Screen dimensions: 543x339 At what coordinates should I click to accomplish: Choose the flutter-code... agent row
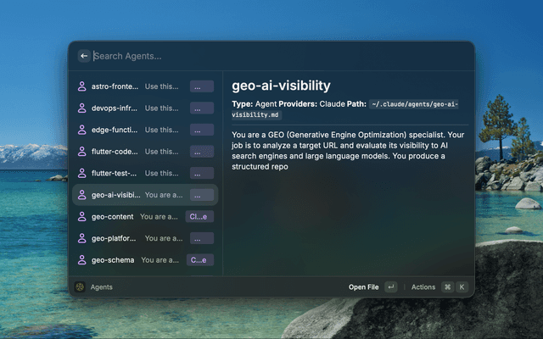[x=145, y=152]
